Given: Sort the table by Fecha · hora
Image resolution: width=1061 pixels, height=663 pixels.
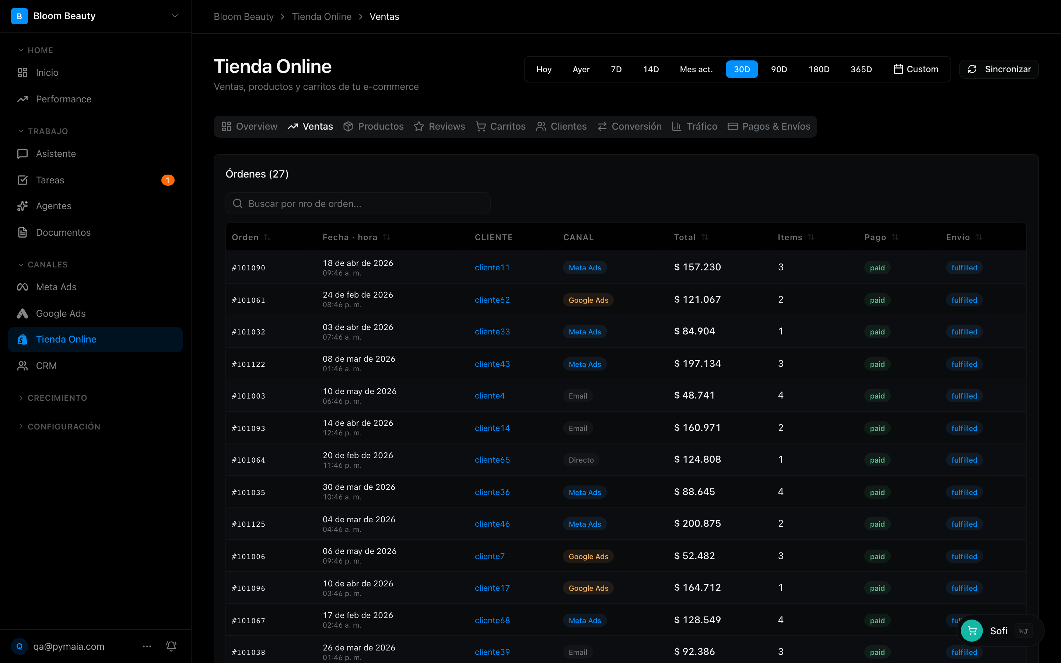Looking at the screenshot, I should tap(356, 237).
